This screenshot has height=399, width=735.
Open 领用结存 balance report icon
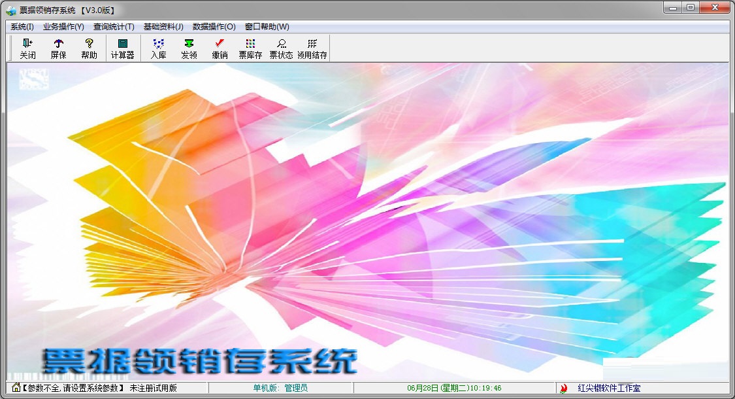(x=312, y=47)
